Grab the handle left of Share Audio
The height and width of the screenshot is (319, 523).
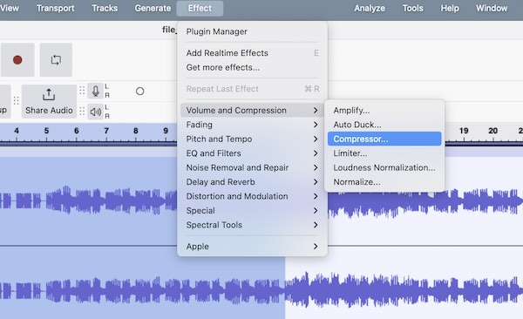tap(16, 101)
